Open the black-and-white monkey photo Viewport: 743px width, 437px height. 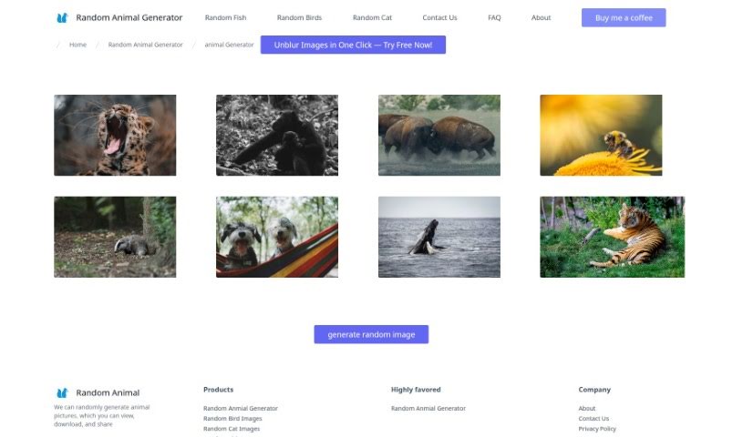click(x=277, y=135)
